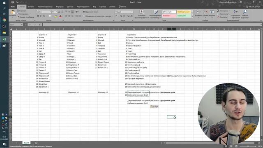The width and height of the screenshot is (263, 148).
Task: Open Sort and Filter (Сортировка и фильтр)
Action: point(235,14)
